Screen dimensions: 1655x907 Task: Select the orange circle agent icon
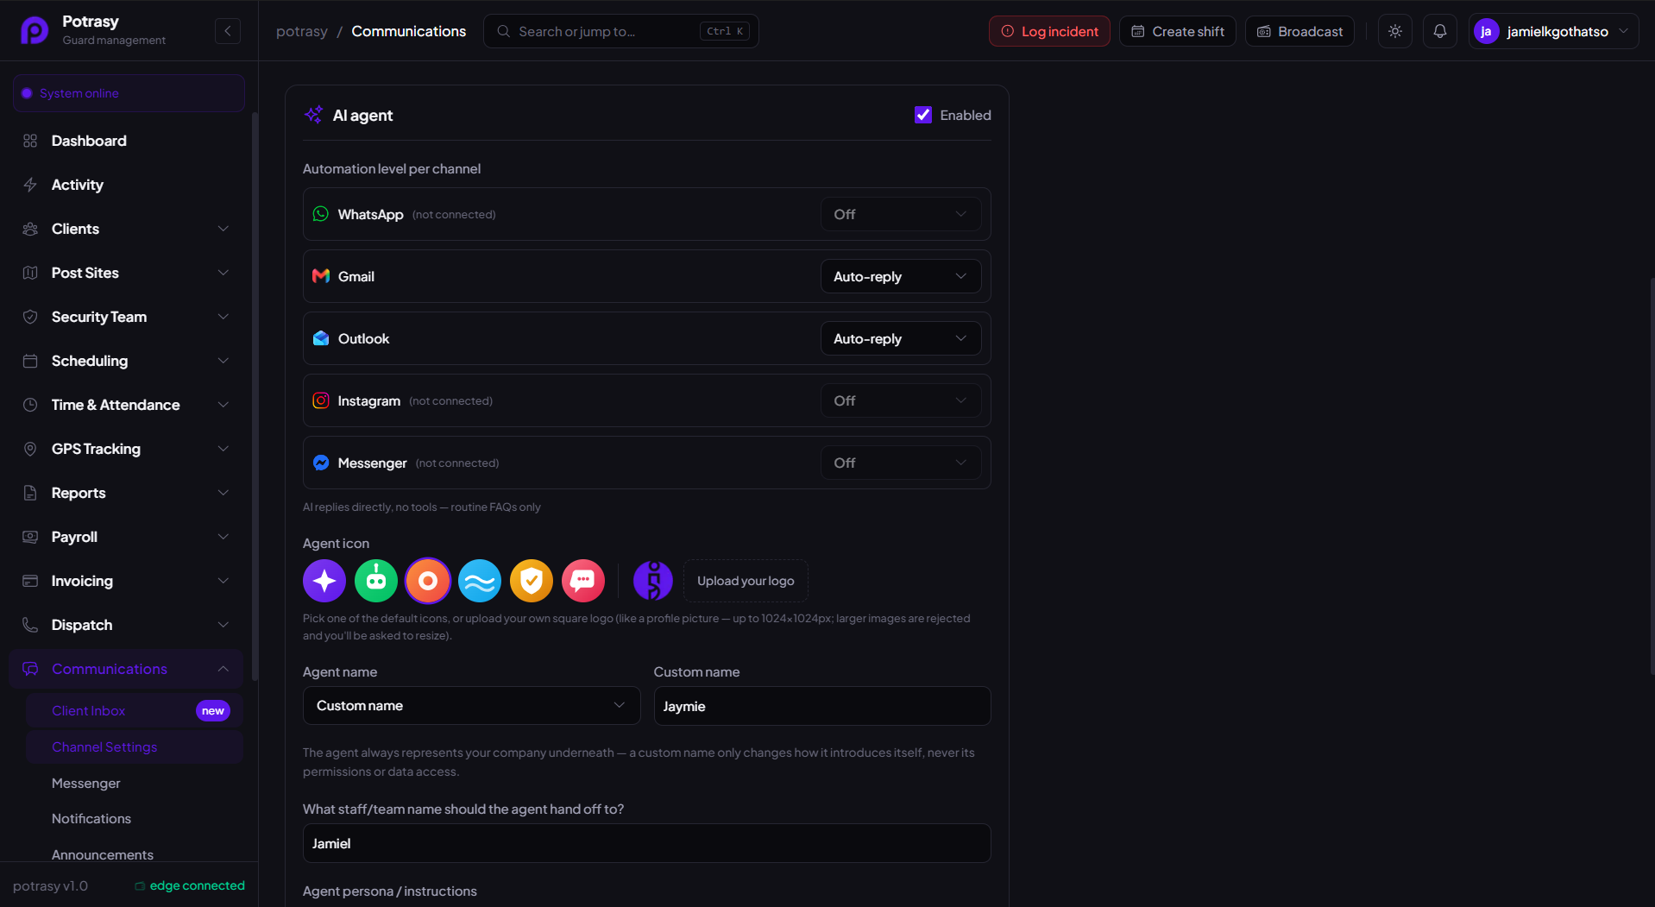tap(428, 581)
